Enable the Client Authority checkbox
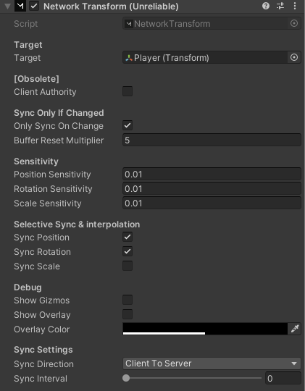Screen dimensions: 305x391 click(x=128, y=91)
